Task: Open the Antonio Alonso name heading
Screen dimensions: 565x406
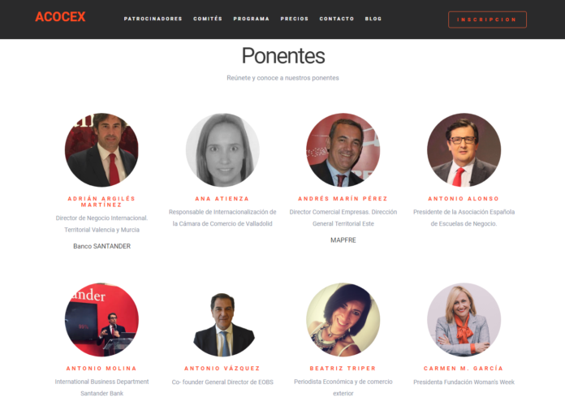Action: click(464, 199)
